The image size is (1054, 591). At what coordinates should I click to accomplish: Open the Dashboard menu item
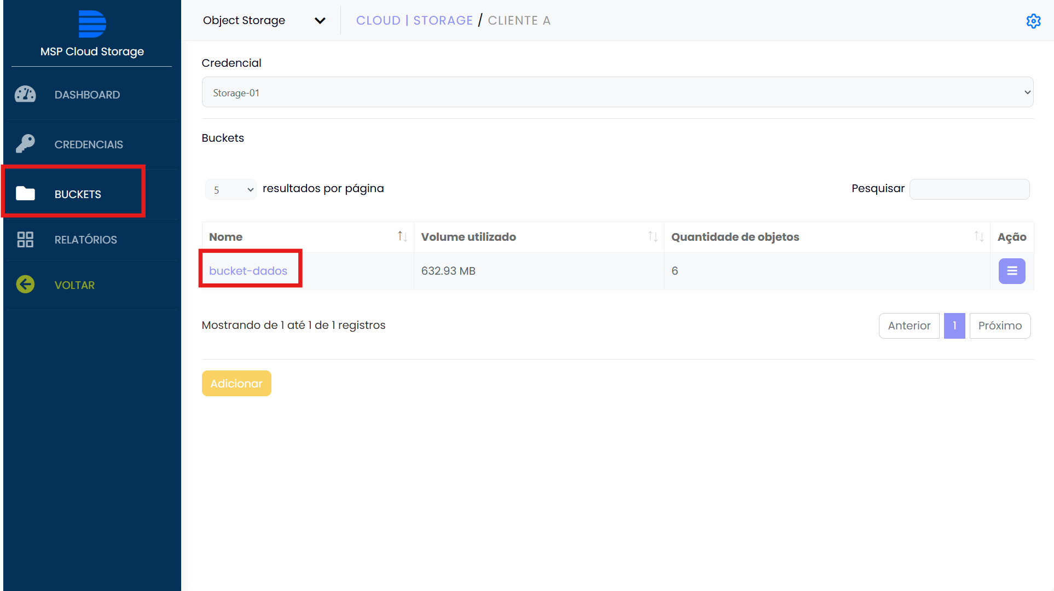click(87, 95)
